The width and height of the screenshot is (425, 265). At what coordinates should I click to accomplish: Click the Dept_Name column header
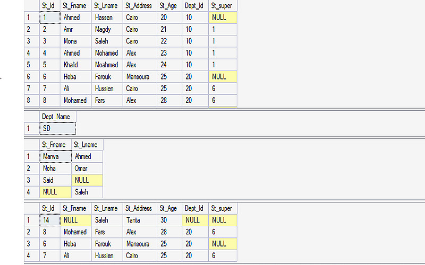[x=56, y=117]
